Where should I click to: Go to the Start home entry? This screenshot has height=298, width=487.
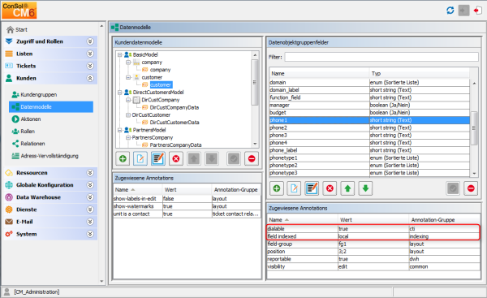[x=17, y=29]
